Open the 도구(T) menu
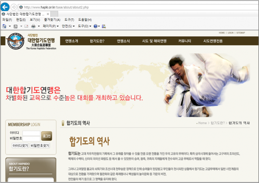Screen dimensions: 259x183 [69, 20]
